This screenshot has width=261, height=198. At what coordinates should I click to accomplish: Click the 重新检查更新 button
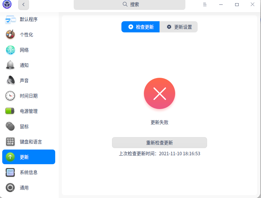(159, 143)
